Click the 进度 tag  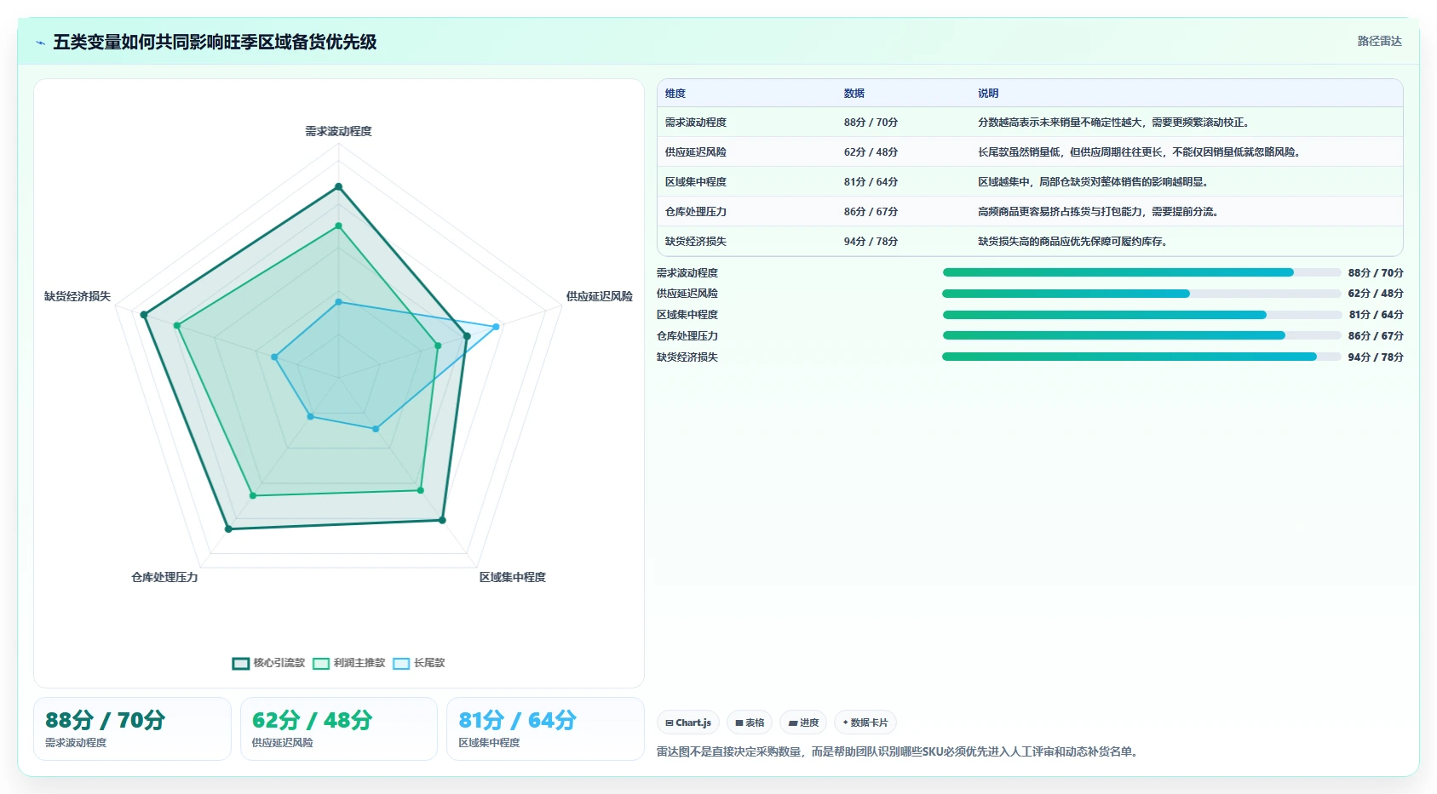[803, 723]
